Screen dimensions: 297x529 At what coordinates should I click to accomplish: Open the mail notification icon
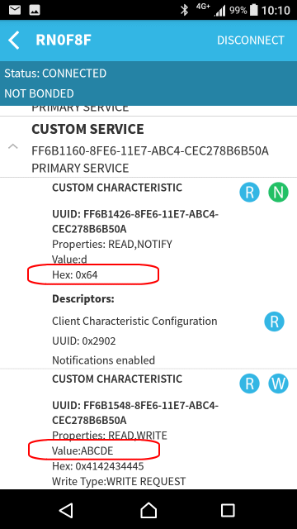(15, 10)
